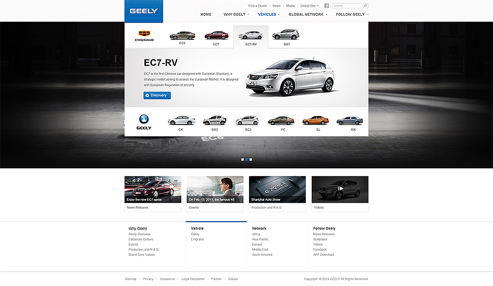Screen dimensions: 493x286
Task: Open Sitemap link at page bottom
Action: pos(131,279)
